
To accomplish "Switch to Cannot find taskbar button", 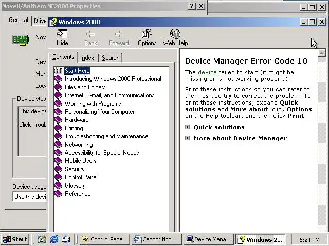I will click(156, 239).
